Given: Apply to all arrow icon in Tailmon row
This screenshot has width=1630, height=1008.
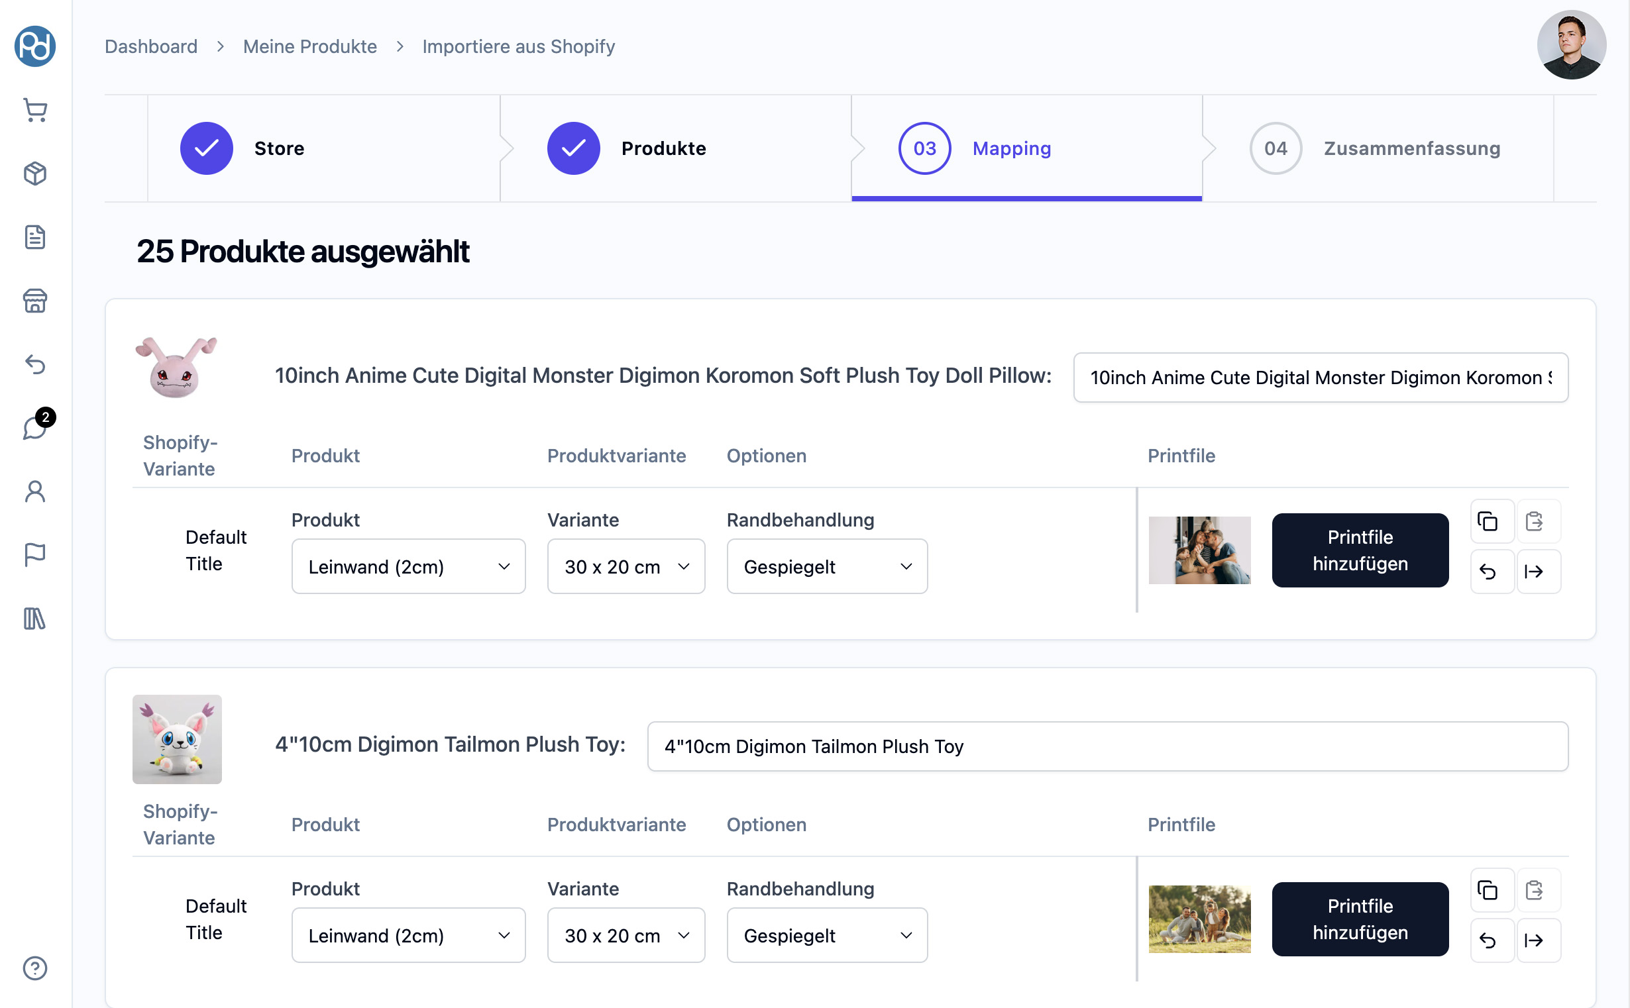Looking at the screenshot, I should (x=1534, y=940).
